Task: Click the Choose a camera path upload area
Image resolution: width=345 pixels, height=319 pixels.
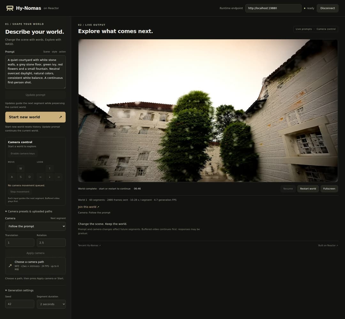Action: (35, 266)
